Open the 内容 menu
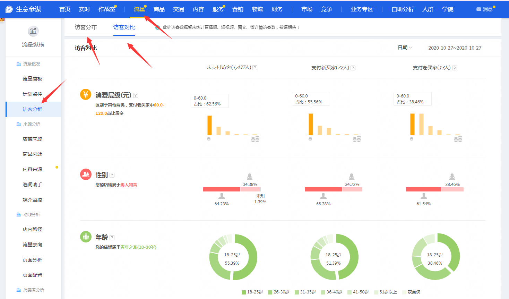 (x=198, y=9)
